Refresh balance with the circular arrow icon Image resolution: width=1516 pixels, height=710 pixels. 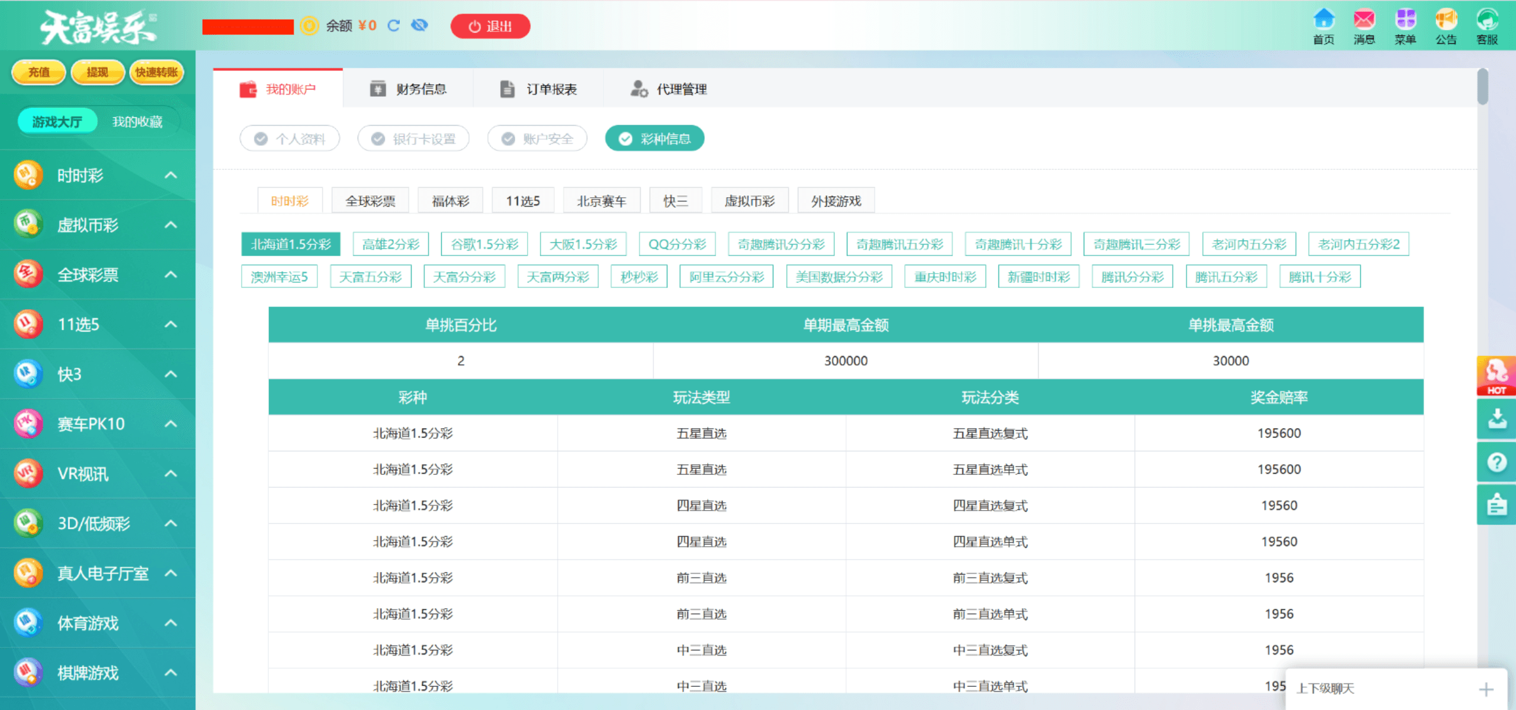(x=394, y=25)
